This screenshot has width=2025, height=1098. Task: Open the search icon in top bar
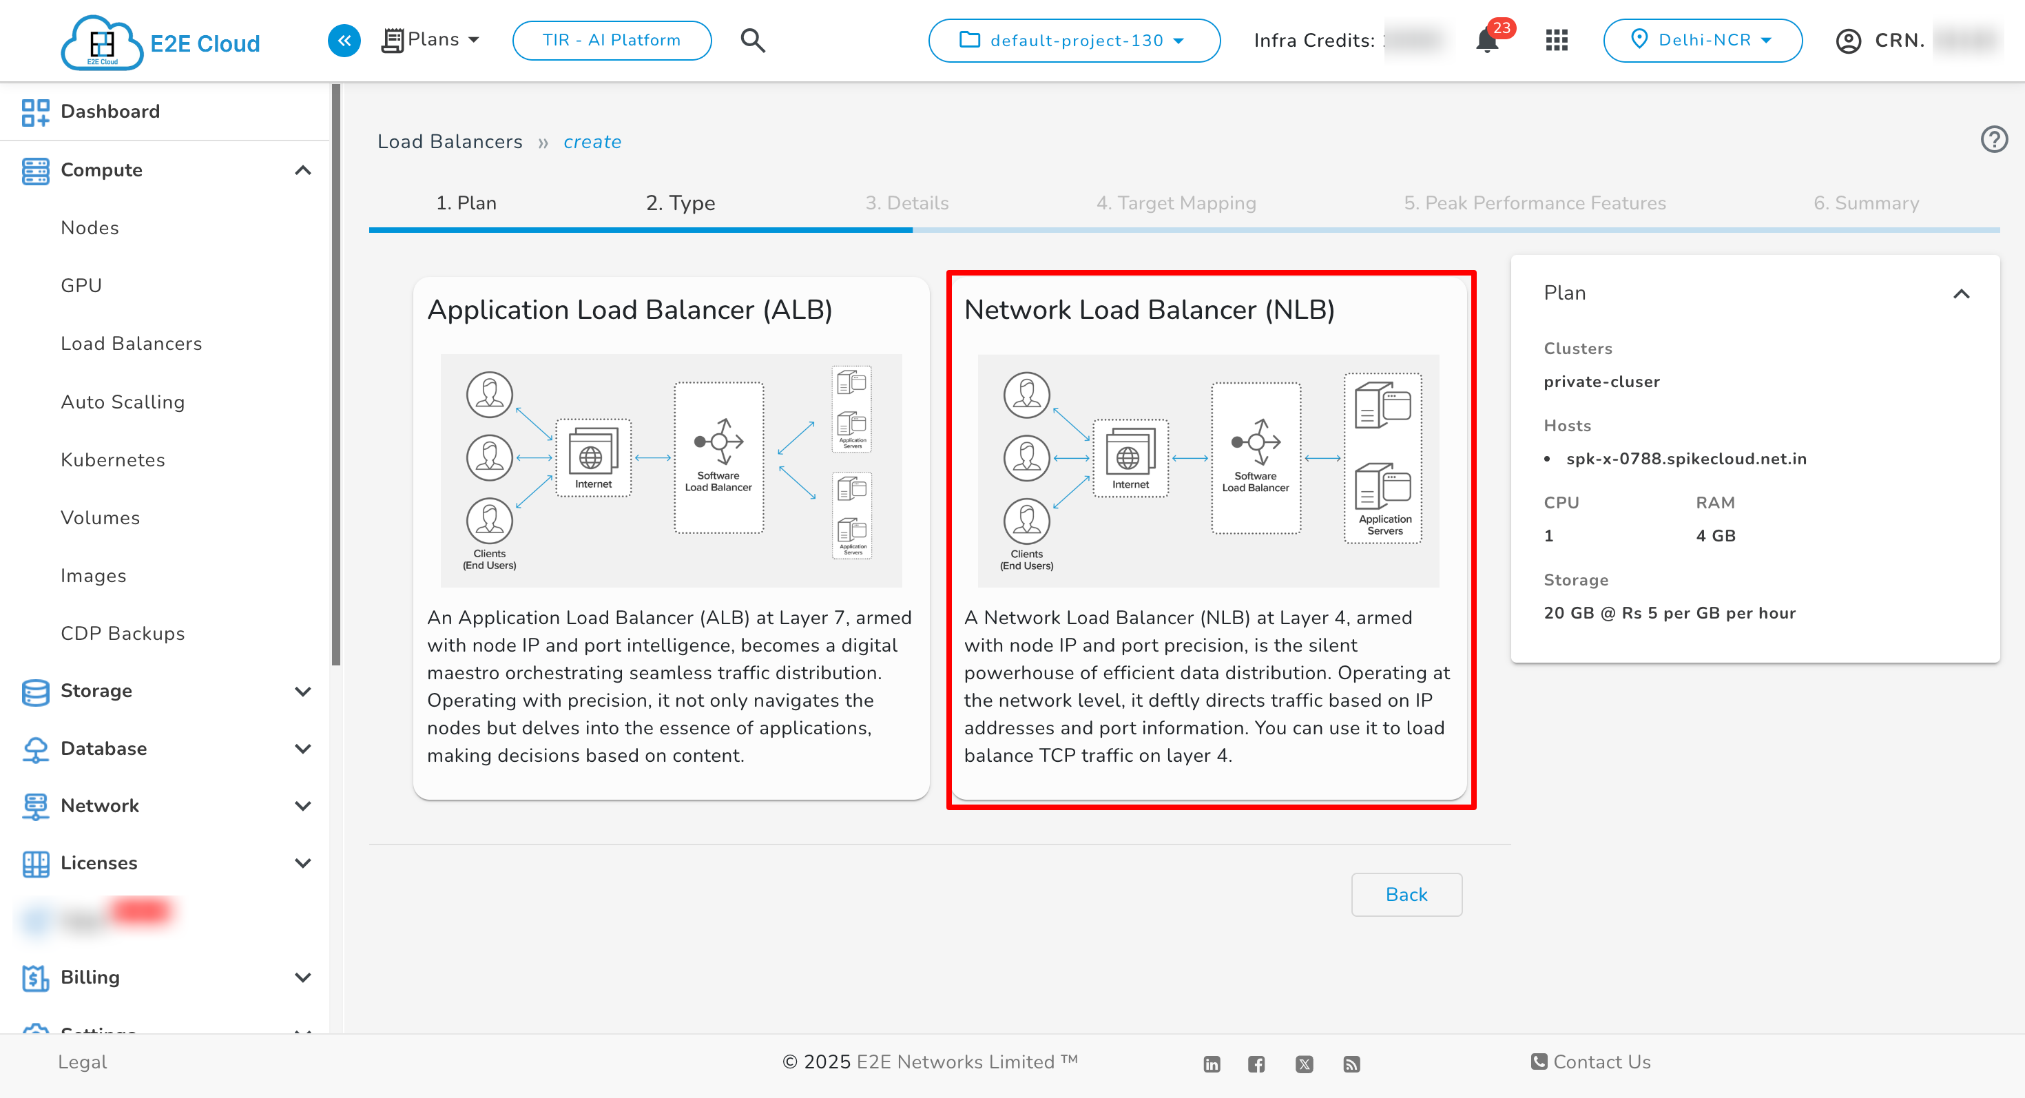(x=752, y=40)
